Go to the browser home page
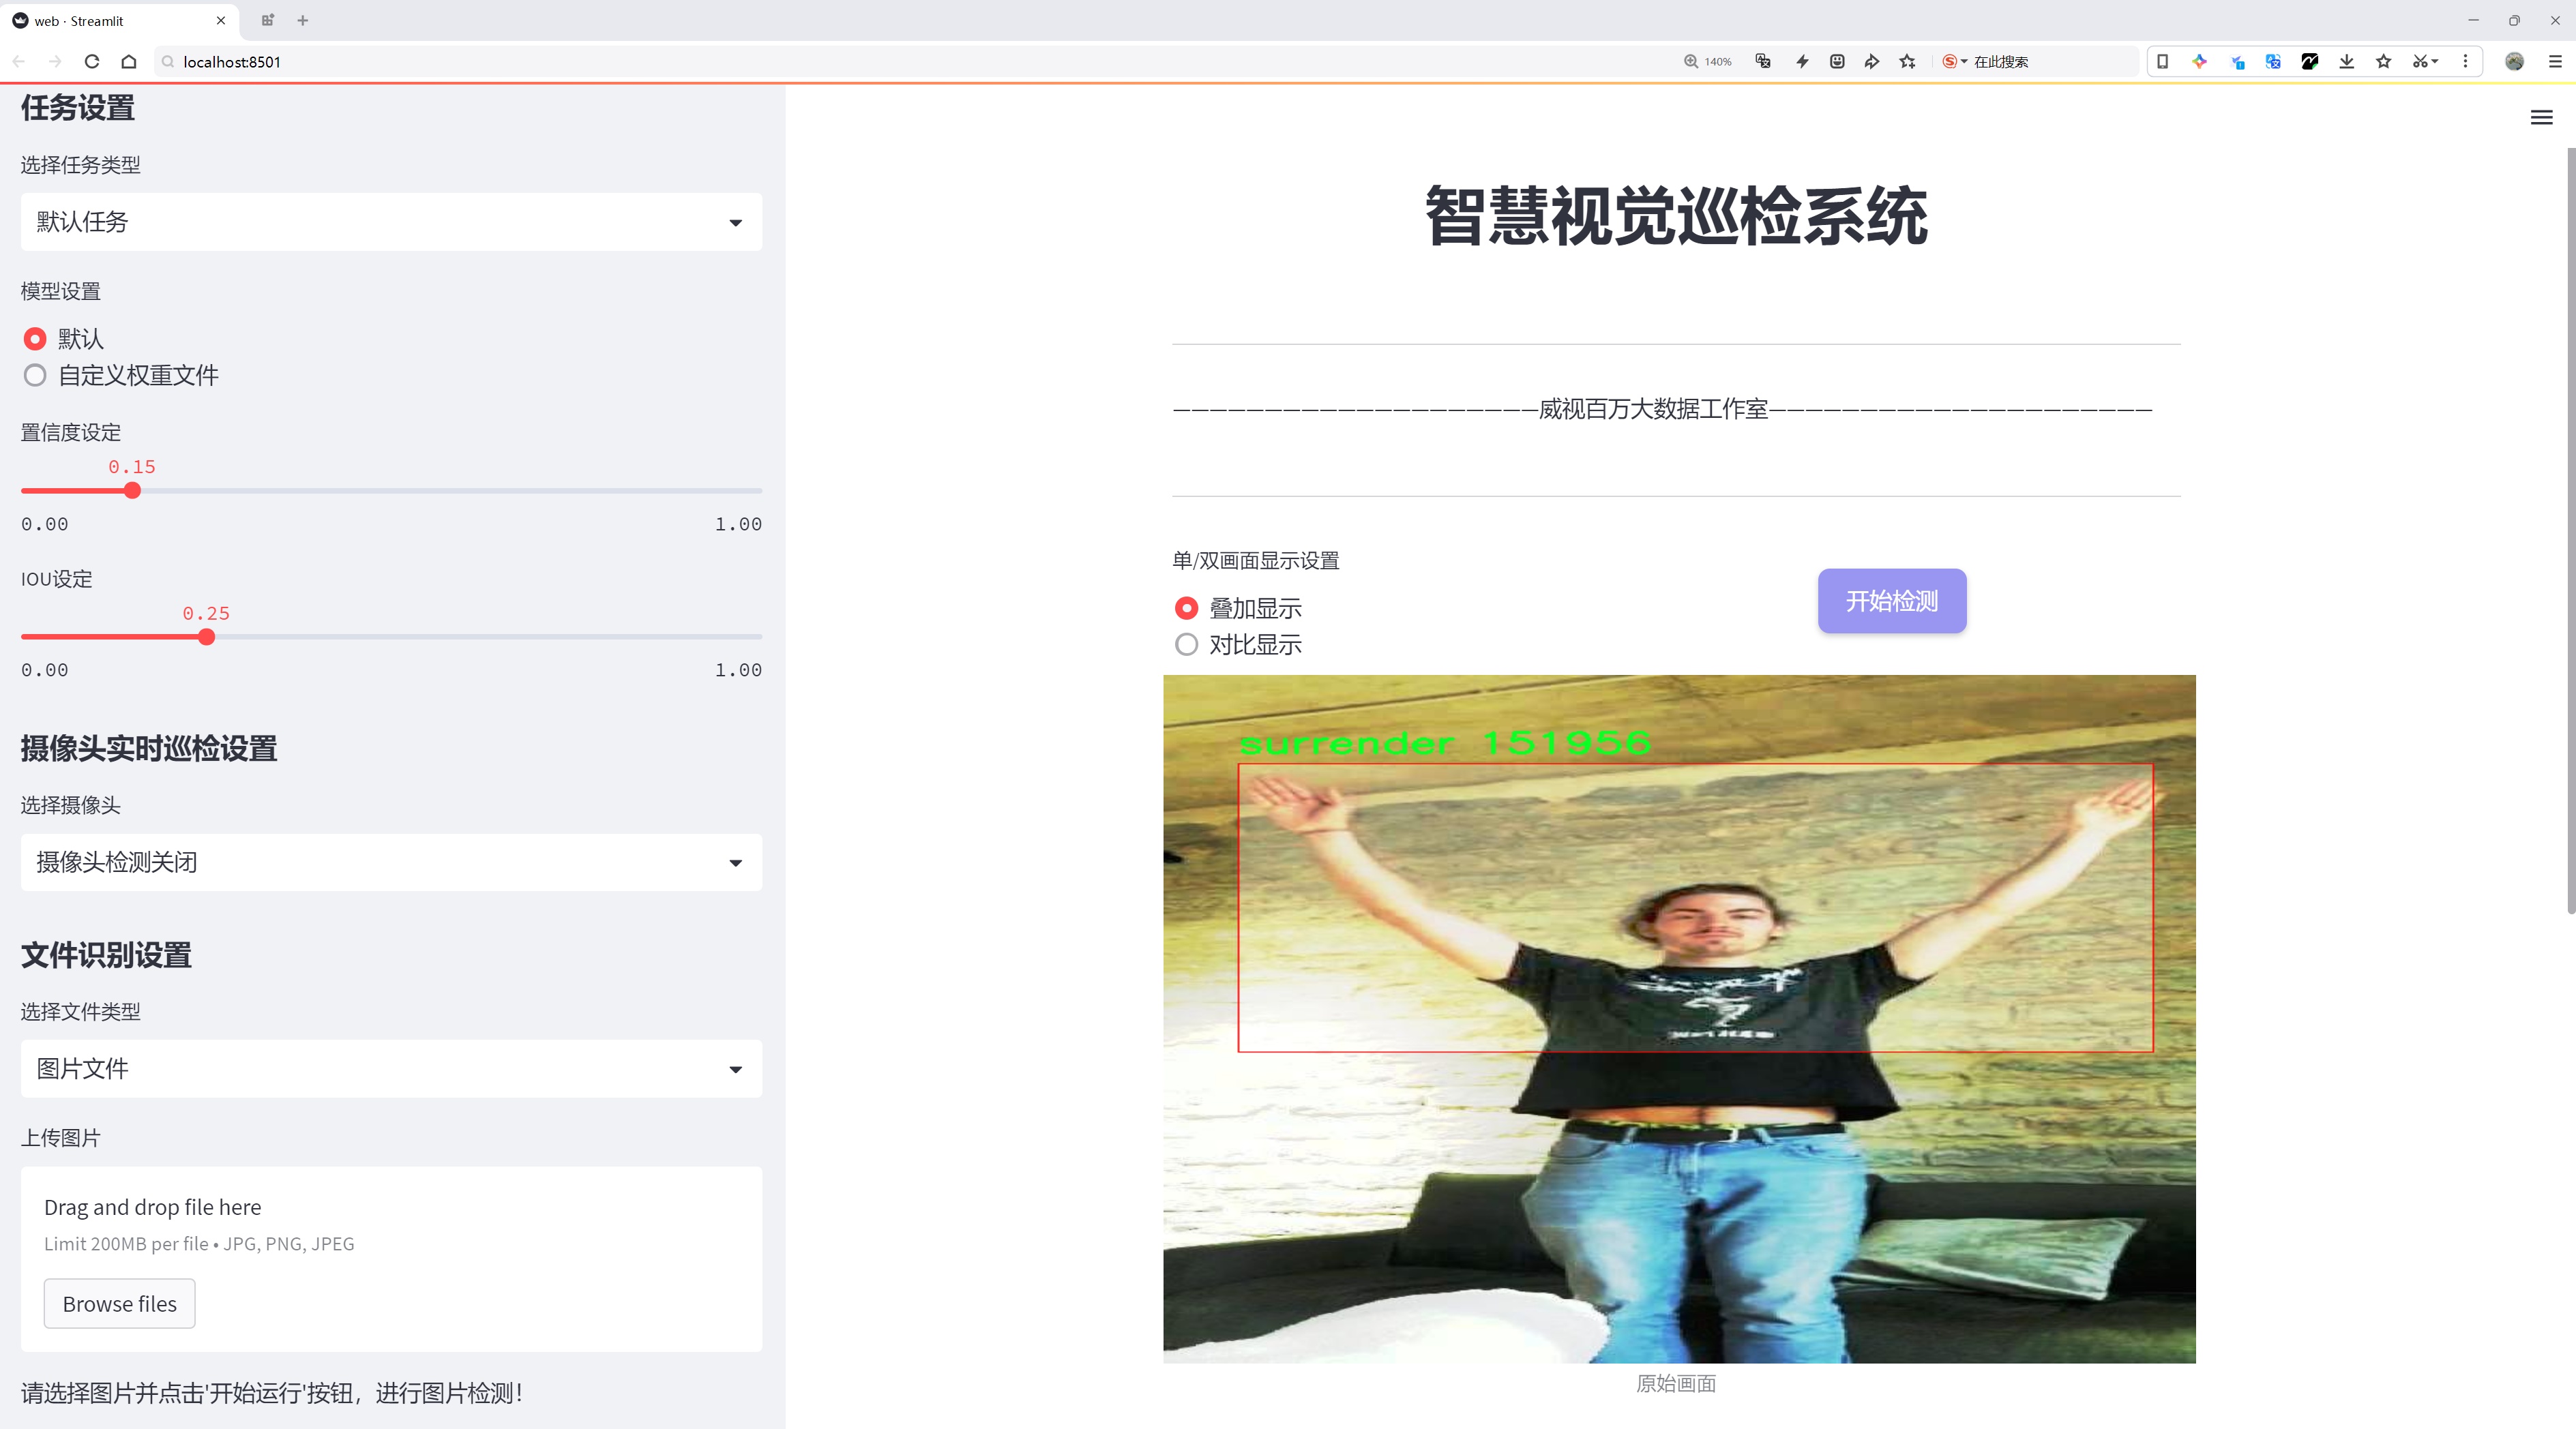Screen dimensions: 2576x1429 tap(129, 62)
